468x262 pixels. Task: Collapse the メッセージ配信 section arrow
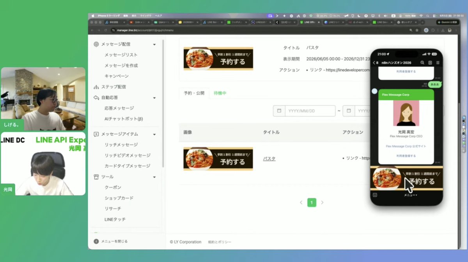(x=154, y=44)
